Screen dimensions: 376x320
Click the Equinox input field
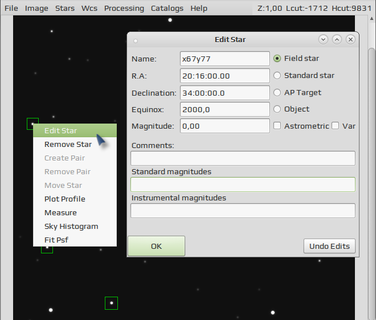tap(224, 109)
